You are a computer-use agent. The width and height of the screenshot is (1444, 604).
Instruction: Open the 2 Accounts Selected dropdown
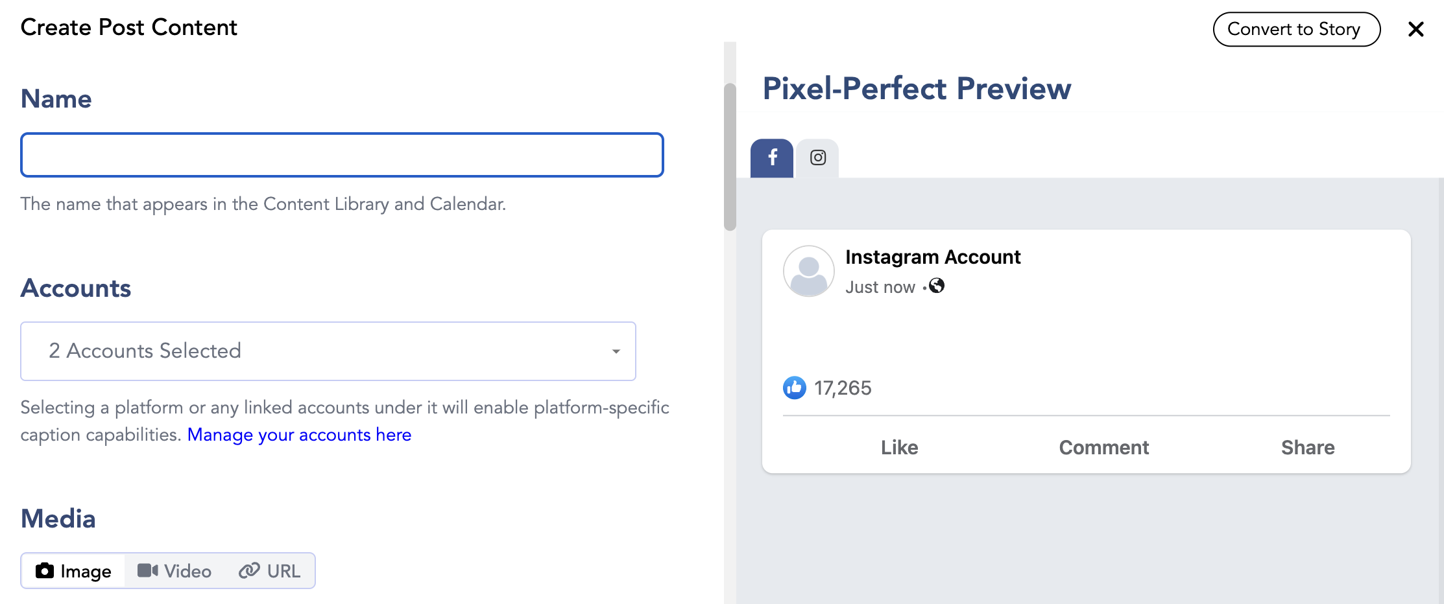click(328, 351)
